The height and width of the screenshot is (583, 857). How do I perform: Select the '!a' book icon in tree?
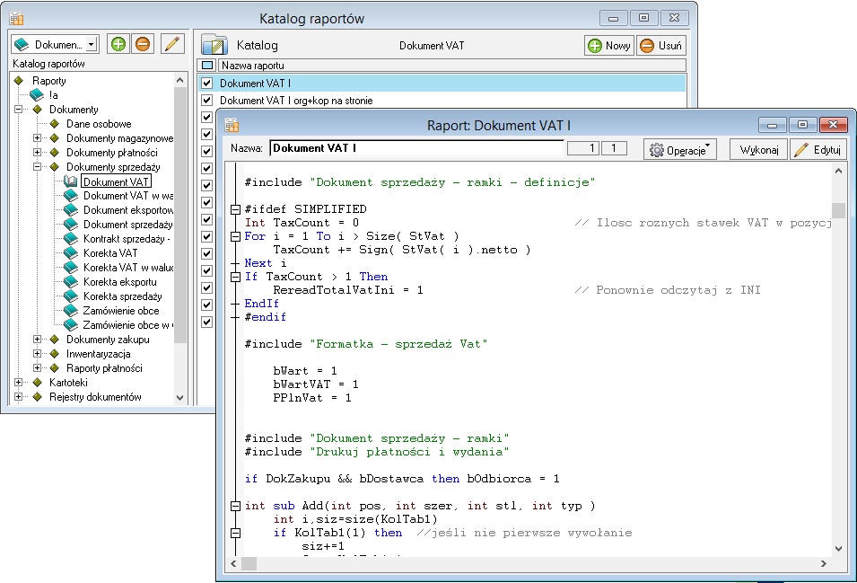click(37, 95)
